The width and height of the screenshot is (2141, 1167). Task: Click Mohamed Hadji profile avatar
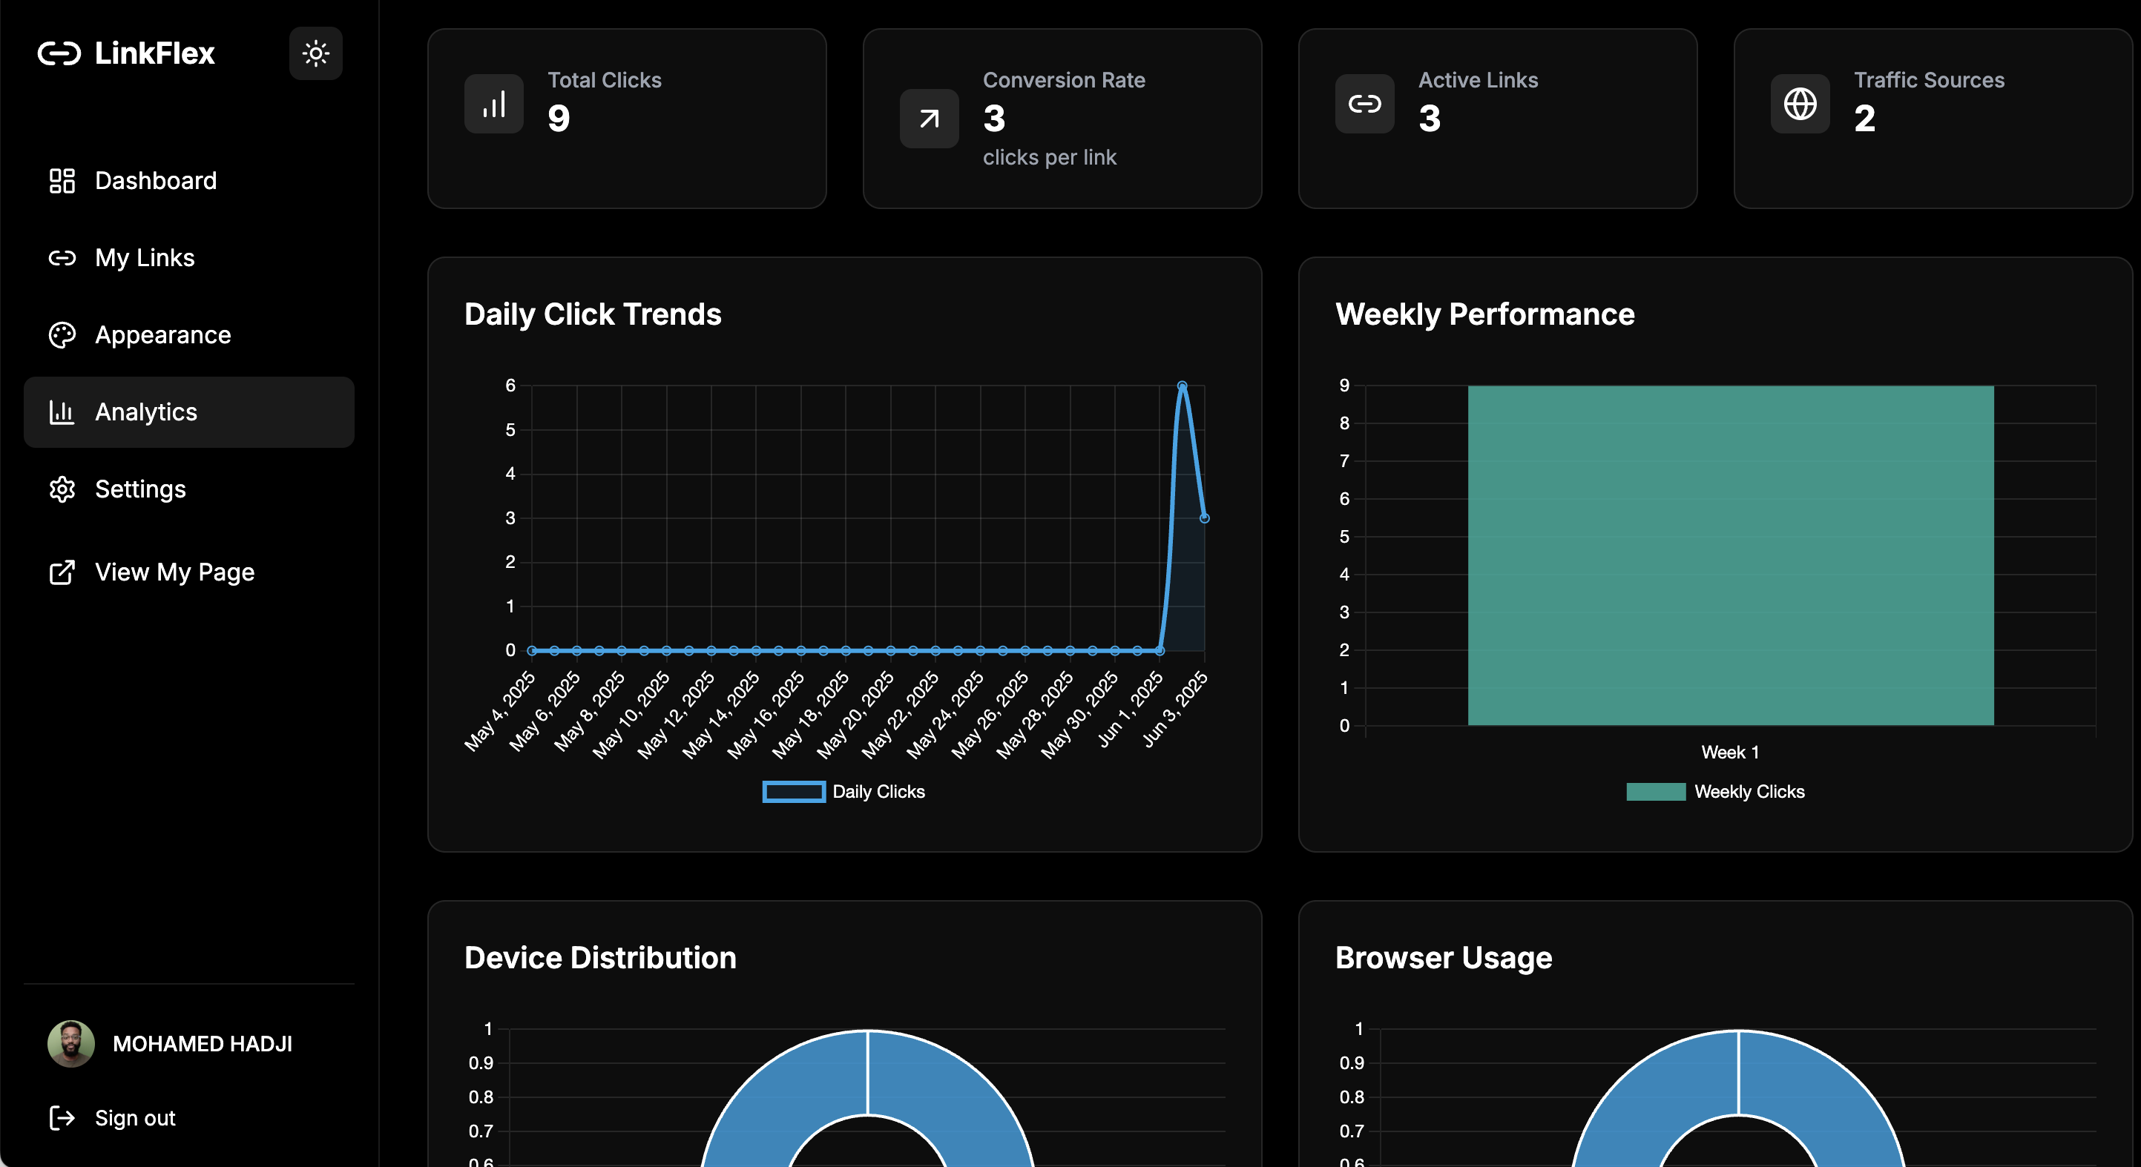[70, 1044]
